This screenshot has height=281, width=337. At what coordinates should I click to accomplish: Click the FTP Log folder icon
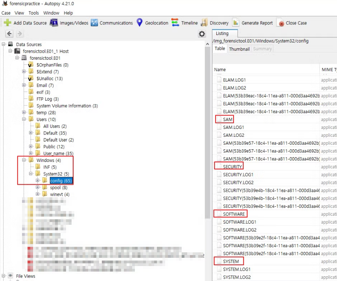[x=31, y=99]
